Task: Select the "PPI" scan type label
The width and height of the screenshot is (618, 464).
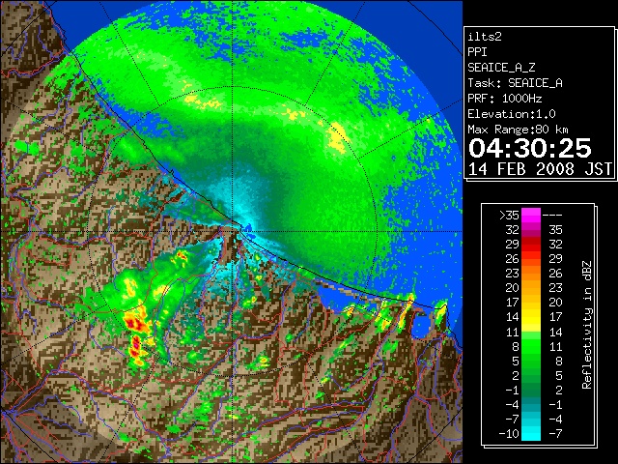Action: tap(477, 52)
